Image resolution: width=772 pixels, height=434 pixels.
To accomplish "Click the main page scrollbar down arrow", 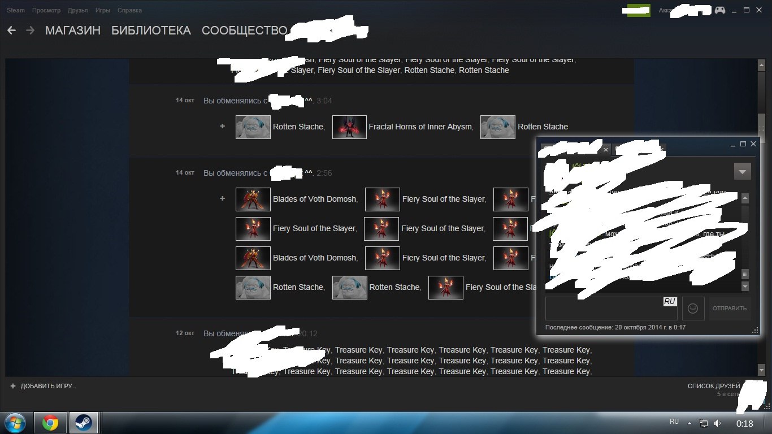I will tap(761, 370).
